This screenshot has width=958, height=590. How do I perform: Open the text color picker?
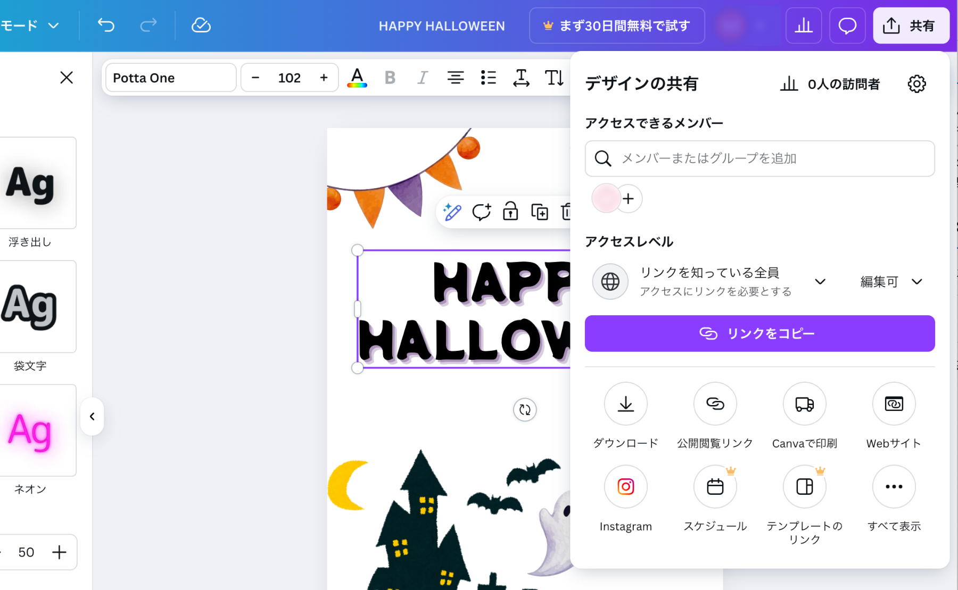click(x=357, y=78)
